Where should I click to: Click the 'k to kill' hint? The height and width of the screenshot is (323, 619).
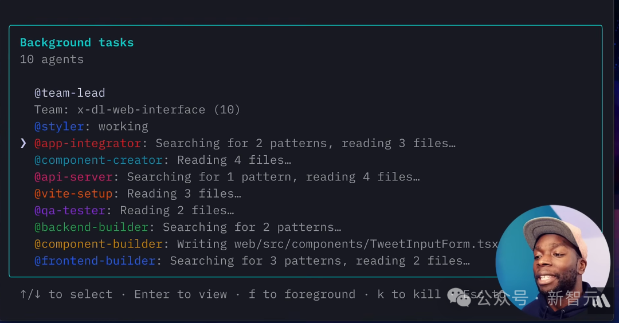point(409,294)
